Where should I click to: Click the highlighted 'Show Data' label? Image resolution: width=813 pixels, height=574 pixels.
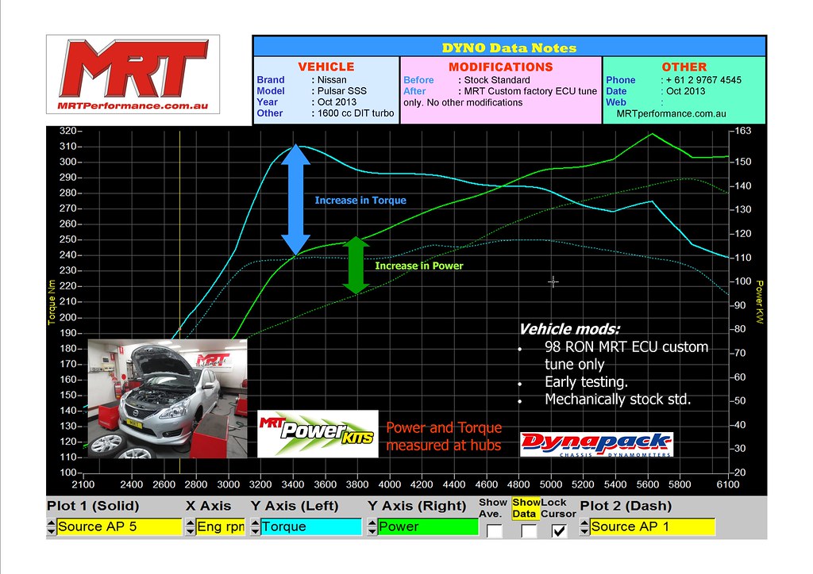pyautogui.click(x=526, y=508)
